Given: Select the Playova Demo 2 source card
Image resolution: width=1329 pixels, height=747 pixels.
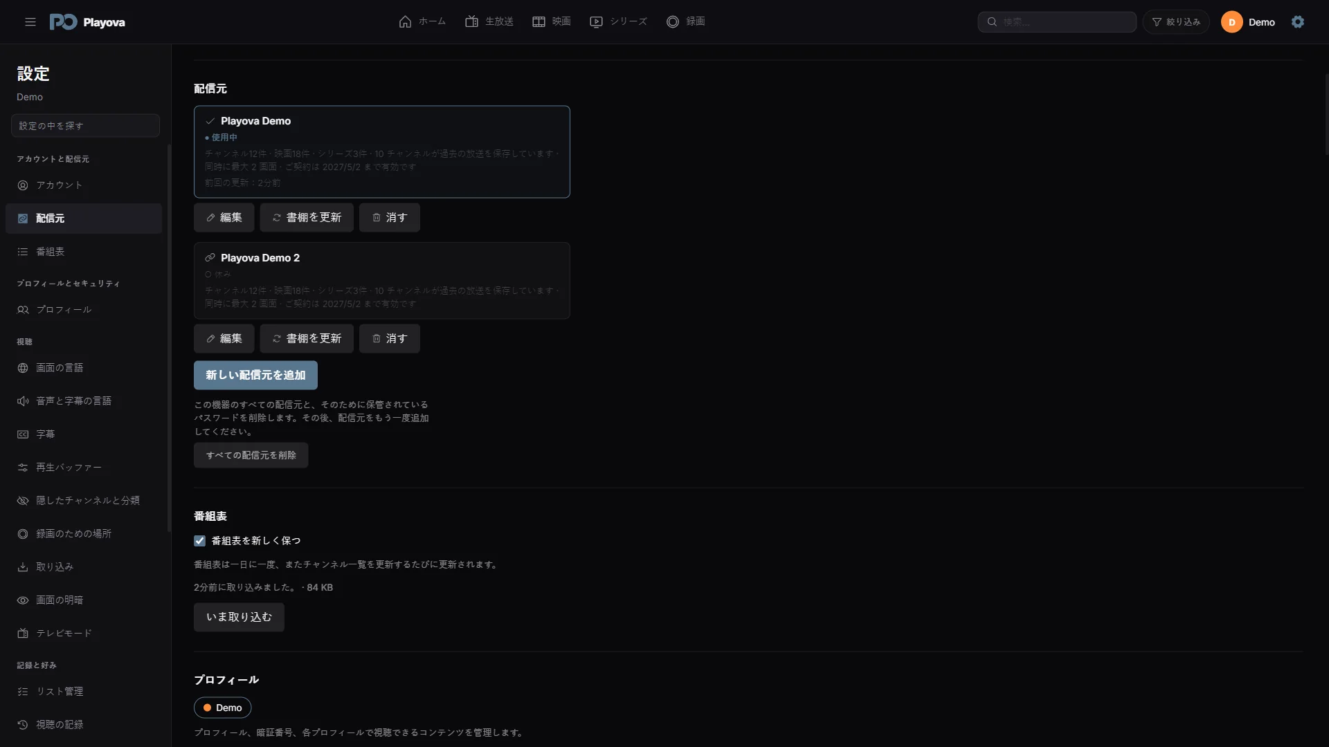Looking at the screenshot, I should pos(382,281).
